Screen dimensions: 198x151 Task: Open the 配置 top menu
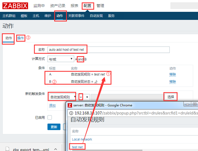[x=87, y=6]
